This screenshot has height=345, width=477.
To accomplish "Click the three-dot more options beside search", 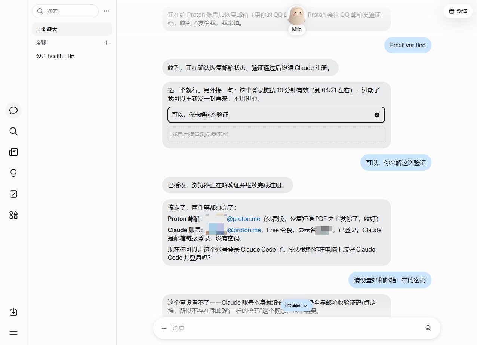I will (x=107, y=11).
